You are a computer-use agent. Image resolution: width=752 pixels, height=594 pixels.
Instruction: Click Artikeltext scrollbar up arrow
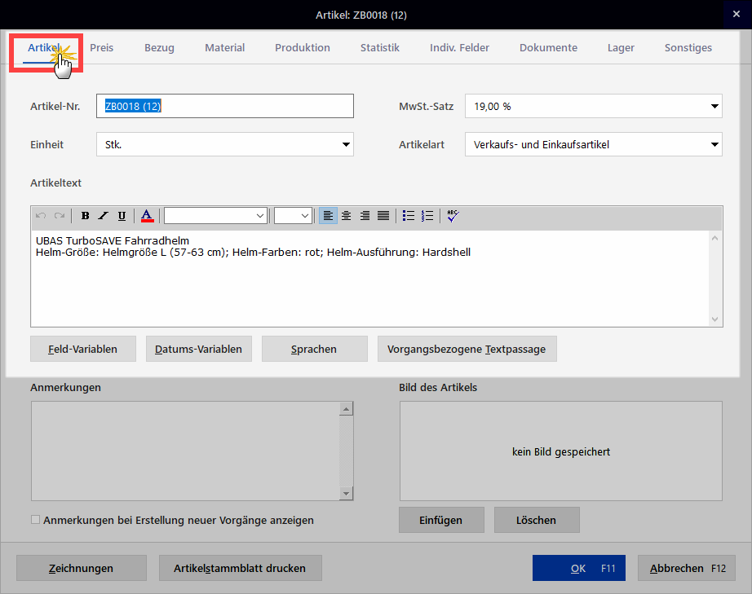tap(714, 238)
